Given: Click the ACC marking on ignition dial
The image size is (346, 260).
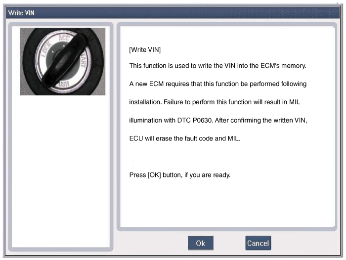Looking at the screenshot, I should [x=64, y=37].
